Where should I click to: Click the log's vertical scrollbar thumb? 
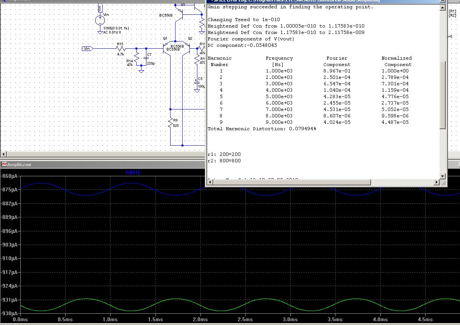pos(443,94)
